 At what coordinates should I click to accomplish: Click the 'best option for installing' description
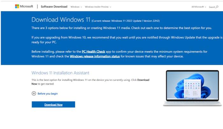(x=90, y=82)
